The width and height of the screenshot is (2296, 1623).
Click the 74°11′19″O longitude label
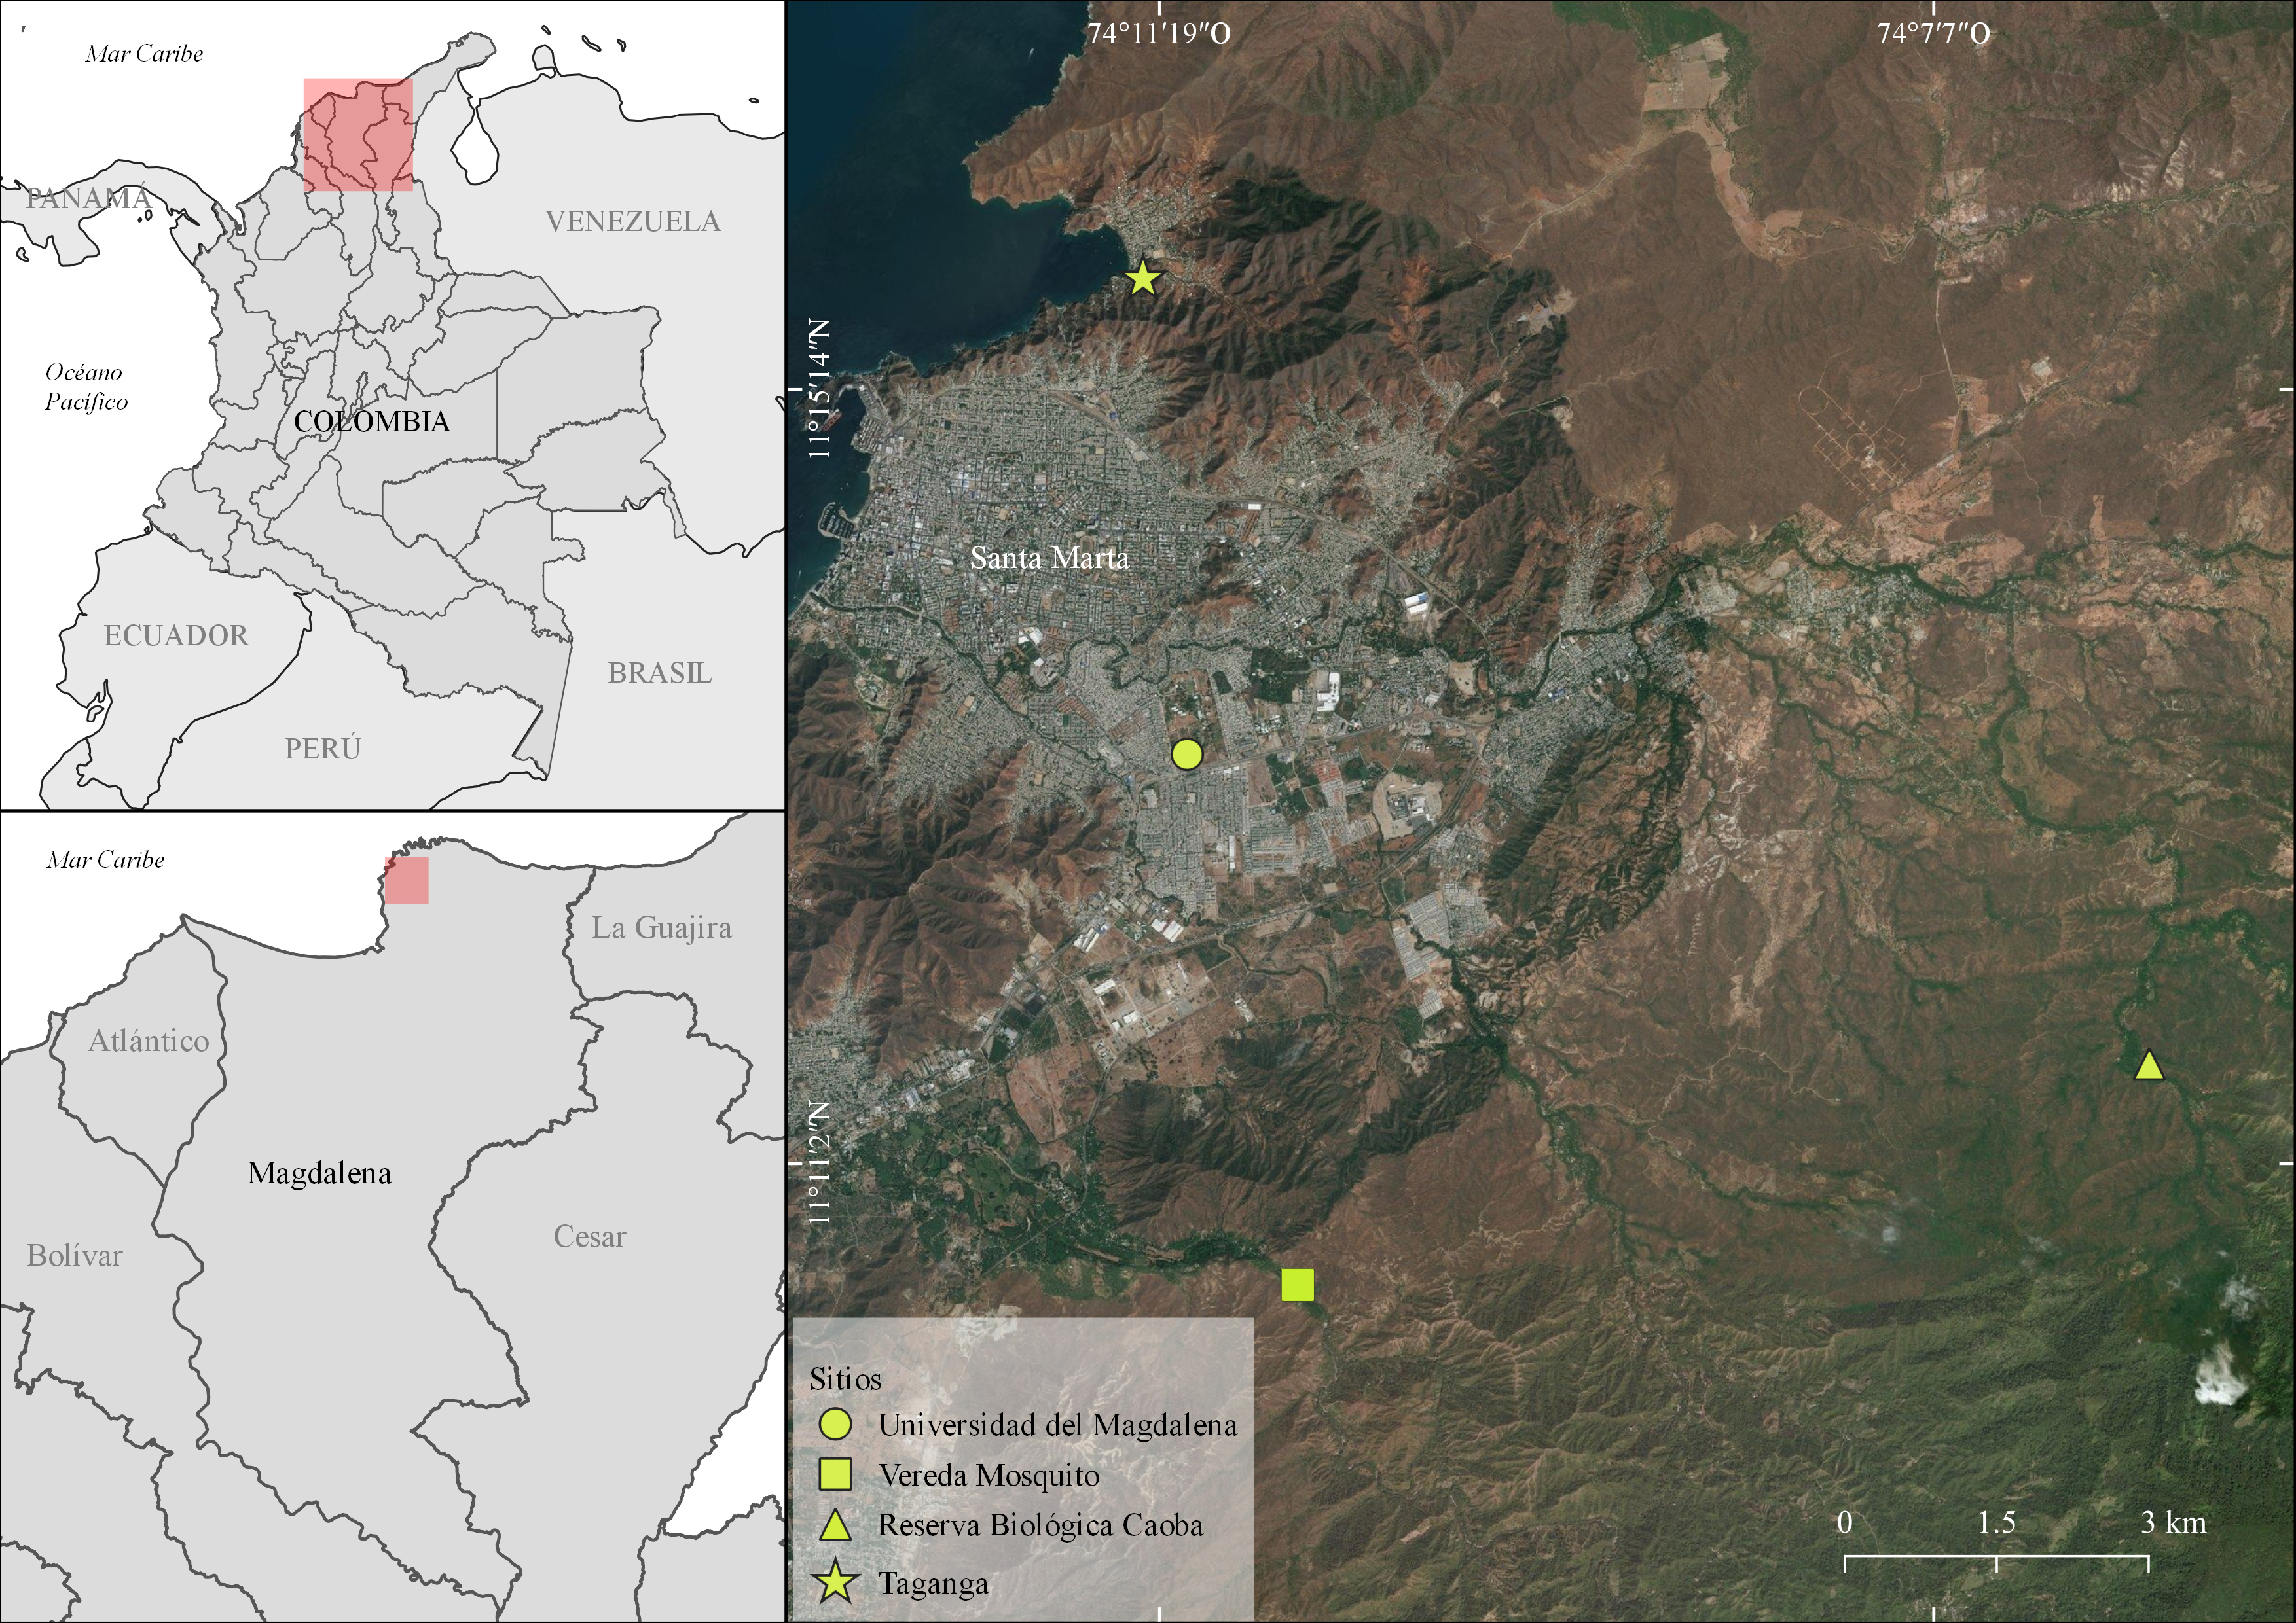tap(1159, 33)
